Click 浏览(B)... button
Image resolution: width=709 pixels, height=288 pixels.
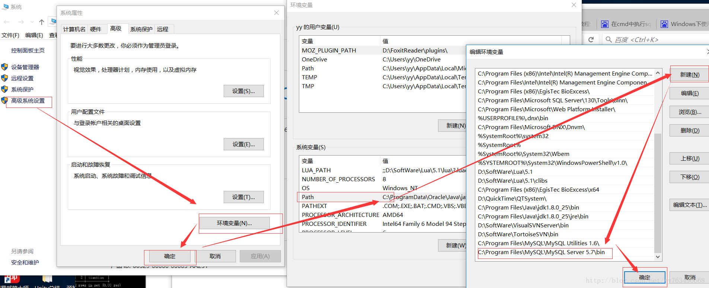[690, 112]
